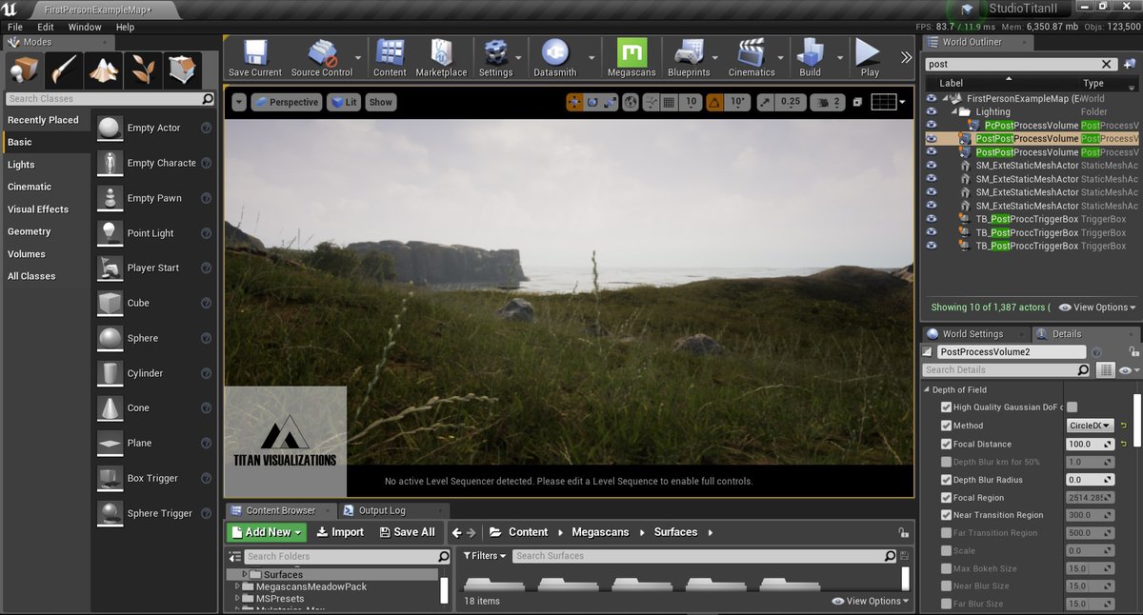Toggle the scale snapping icon
This screenshot has height=615, width=1143.
pos(765,102)
